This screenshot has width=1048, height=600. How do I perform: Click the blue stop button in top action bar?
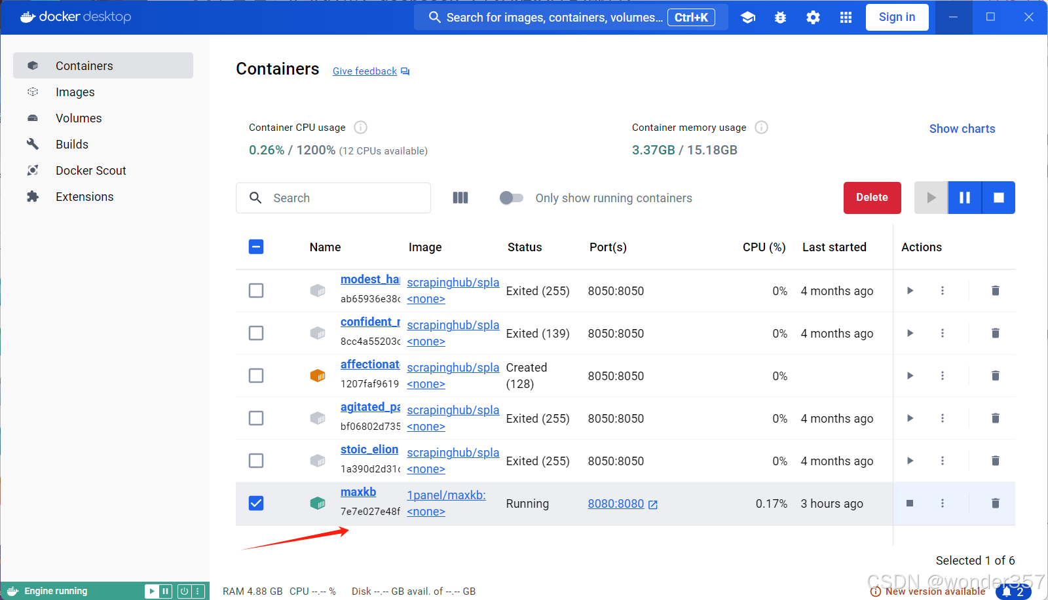pos(999,198)
